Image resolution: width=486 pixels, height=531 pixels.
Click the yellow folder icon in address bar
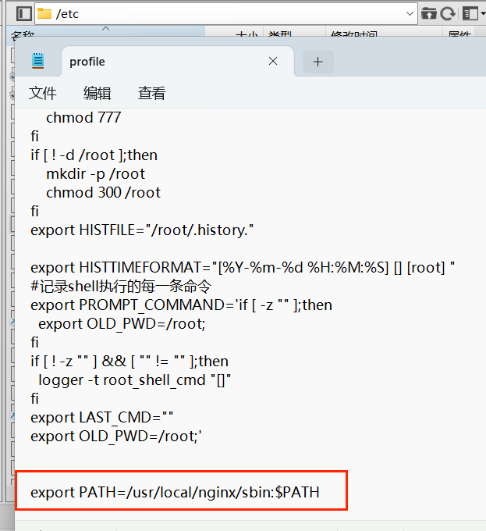click(44, 13)
